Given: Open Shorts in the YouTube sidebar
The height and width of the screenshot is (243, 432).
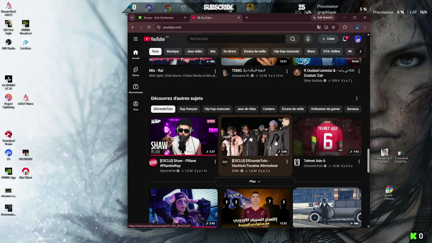Looking at the screenshot, I should click(x=136, y=72).
